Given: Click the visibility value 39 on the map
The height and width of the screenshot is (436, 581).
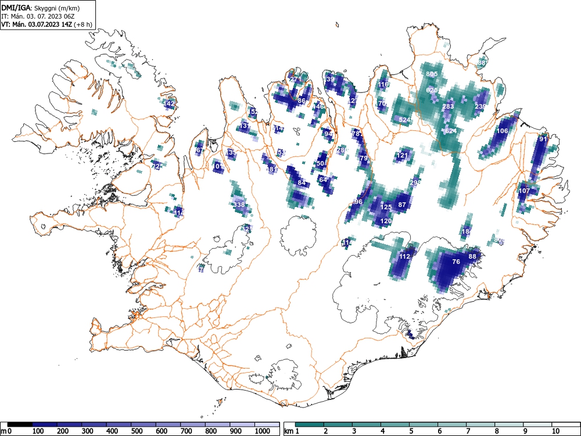Looking at the screenshot, I should pyautogui.click(x=330, y=79).
